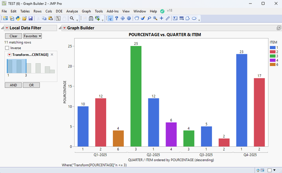The image size is (282, 173).
Task: Select the polygon shape tool
Action: pyautogui.click(x=188, y=18)
